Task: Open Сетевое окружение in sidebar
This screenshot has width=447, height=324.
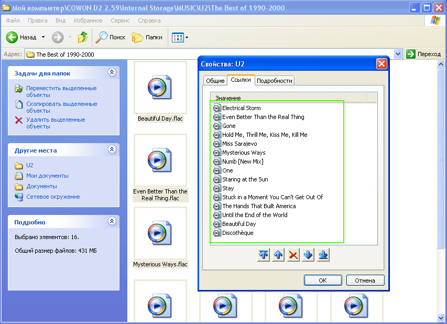Action: click(x=53, y=197)
